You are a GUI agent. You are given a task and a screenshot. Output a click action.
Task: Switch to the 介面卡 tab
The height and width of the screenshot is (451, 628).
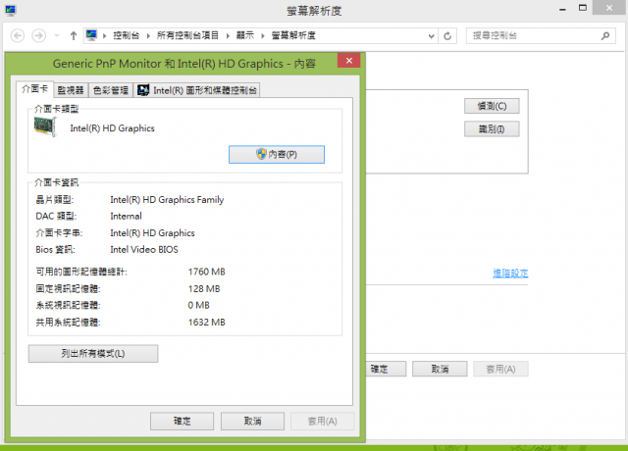click(x=35, y=89)
